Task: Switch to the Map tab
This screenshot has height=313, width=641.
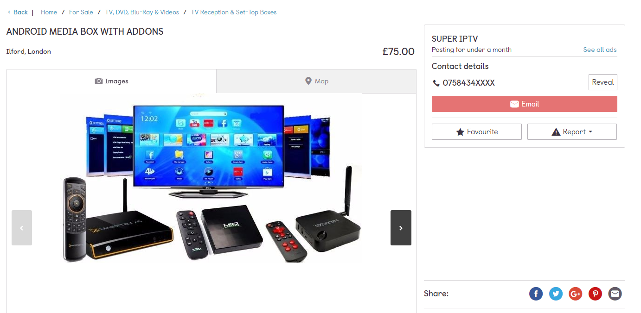Action: pyautogui.click(x=316, y=81)
